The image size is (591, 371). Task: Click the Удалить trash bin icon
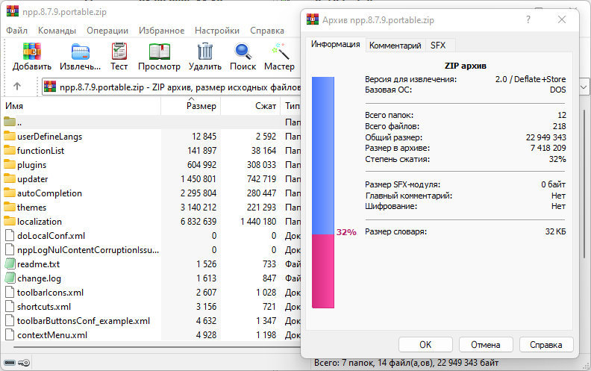[x=205, y=52]
